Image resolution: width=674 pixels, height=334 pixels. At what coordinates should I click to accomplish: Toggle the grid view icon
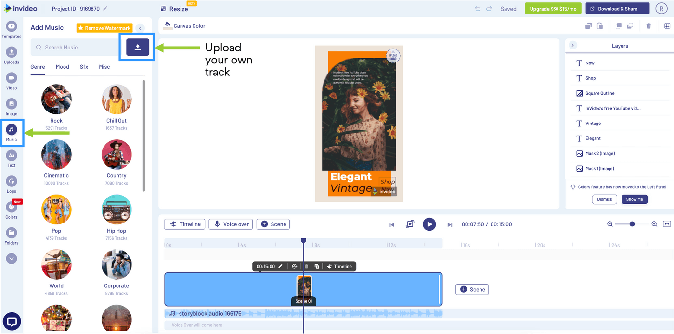click(667, 26)
